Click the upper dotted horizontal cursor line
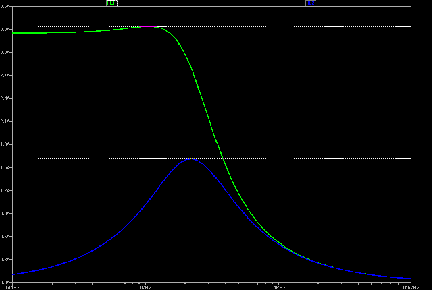This screenshot has height=290, width=433. tap(304, 26)
